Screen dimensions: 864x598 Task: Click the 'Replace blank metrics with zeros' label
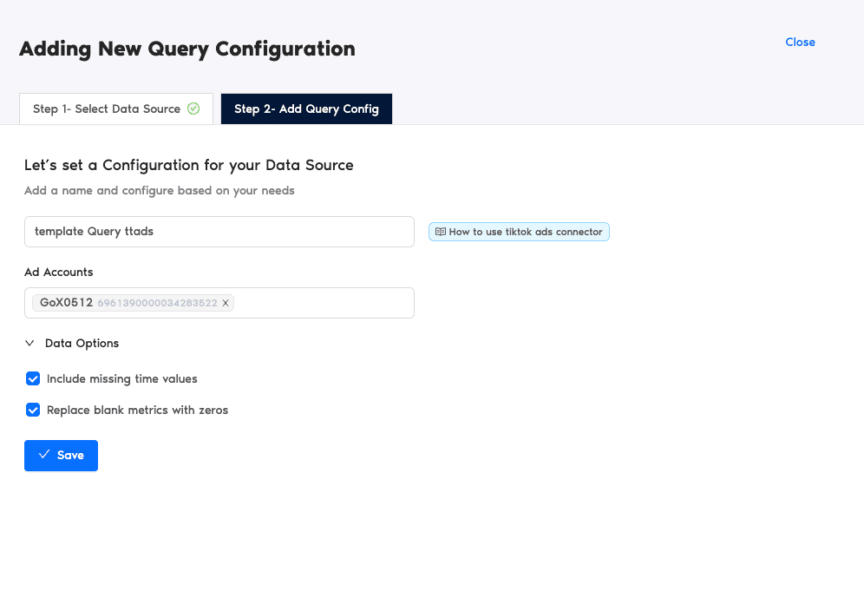point(137,410)
